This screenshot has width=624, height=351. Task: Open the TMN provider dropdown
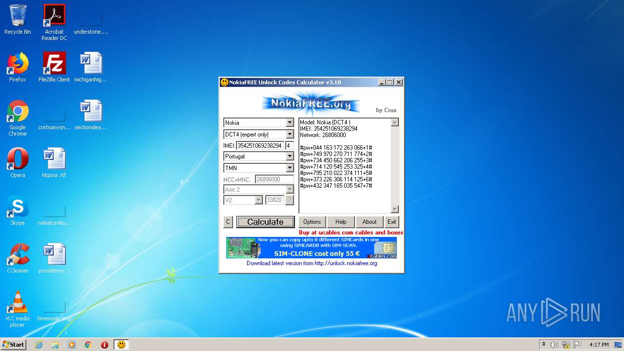point(290,168)
